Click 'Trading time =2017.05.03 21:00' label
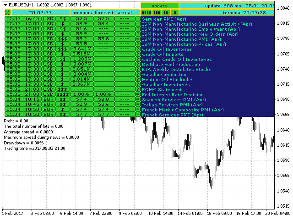 click(x=35, y=148)
